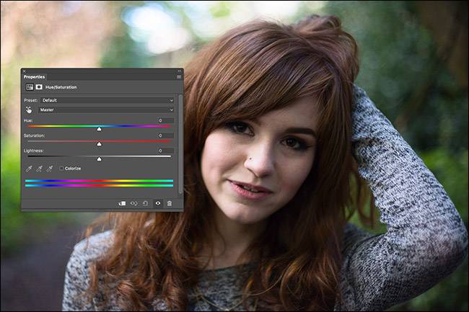Select the Properties tab
This screenshot has width=469, height=312.
(34, 77)
